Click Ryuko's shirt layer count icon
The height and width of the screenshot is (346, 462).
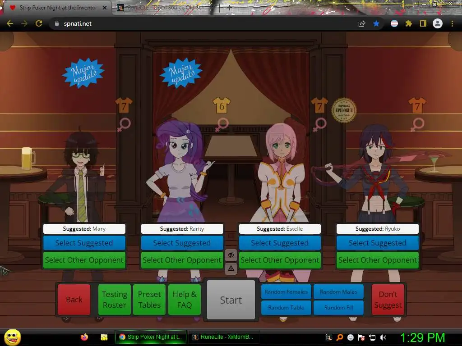pos(417,105)
